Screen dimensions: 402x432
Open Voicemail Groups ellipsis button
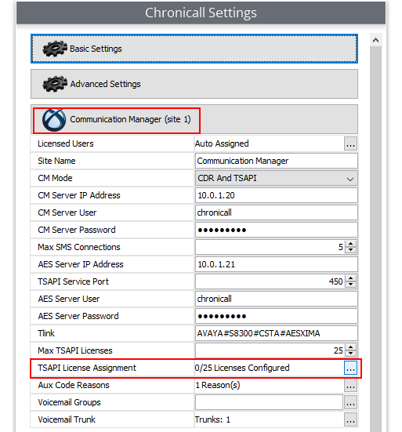tap(350, 402)
